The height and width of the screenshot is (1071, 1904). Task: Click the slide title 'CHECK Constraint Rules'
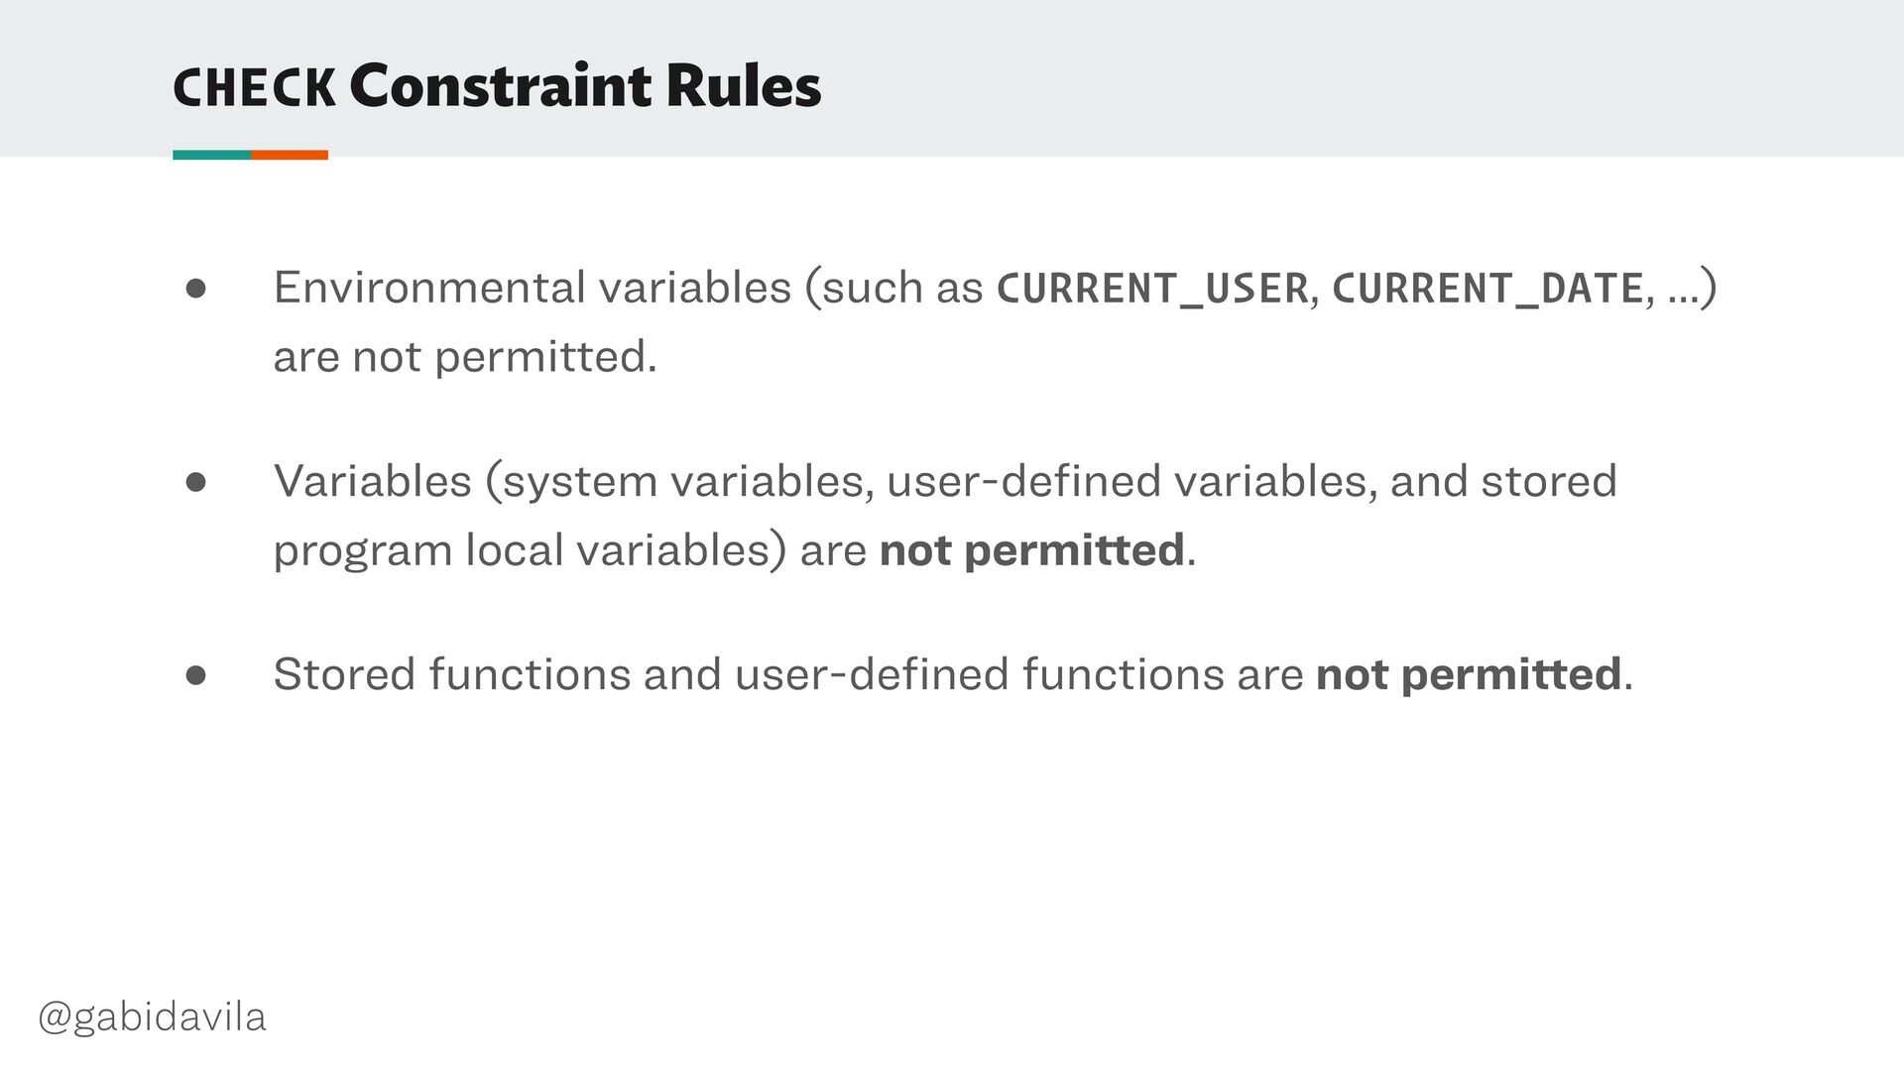click(497, 86)
